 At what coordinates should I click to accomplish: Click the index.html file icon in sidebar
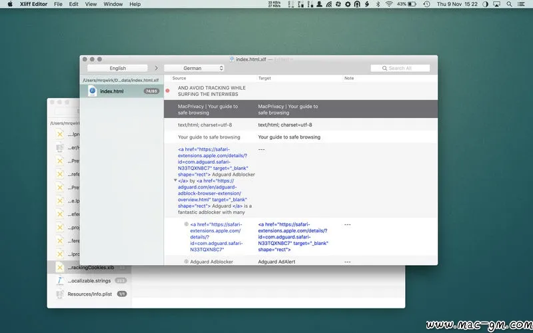click(92, 91)
